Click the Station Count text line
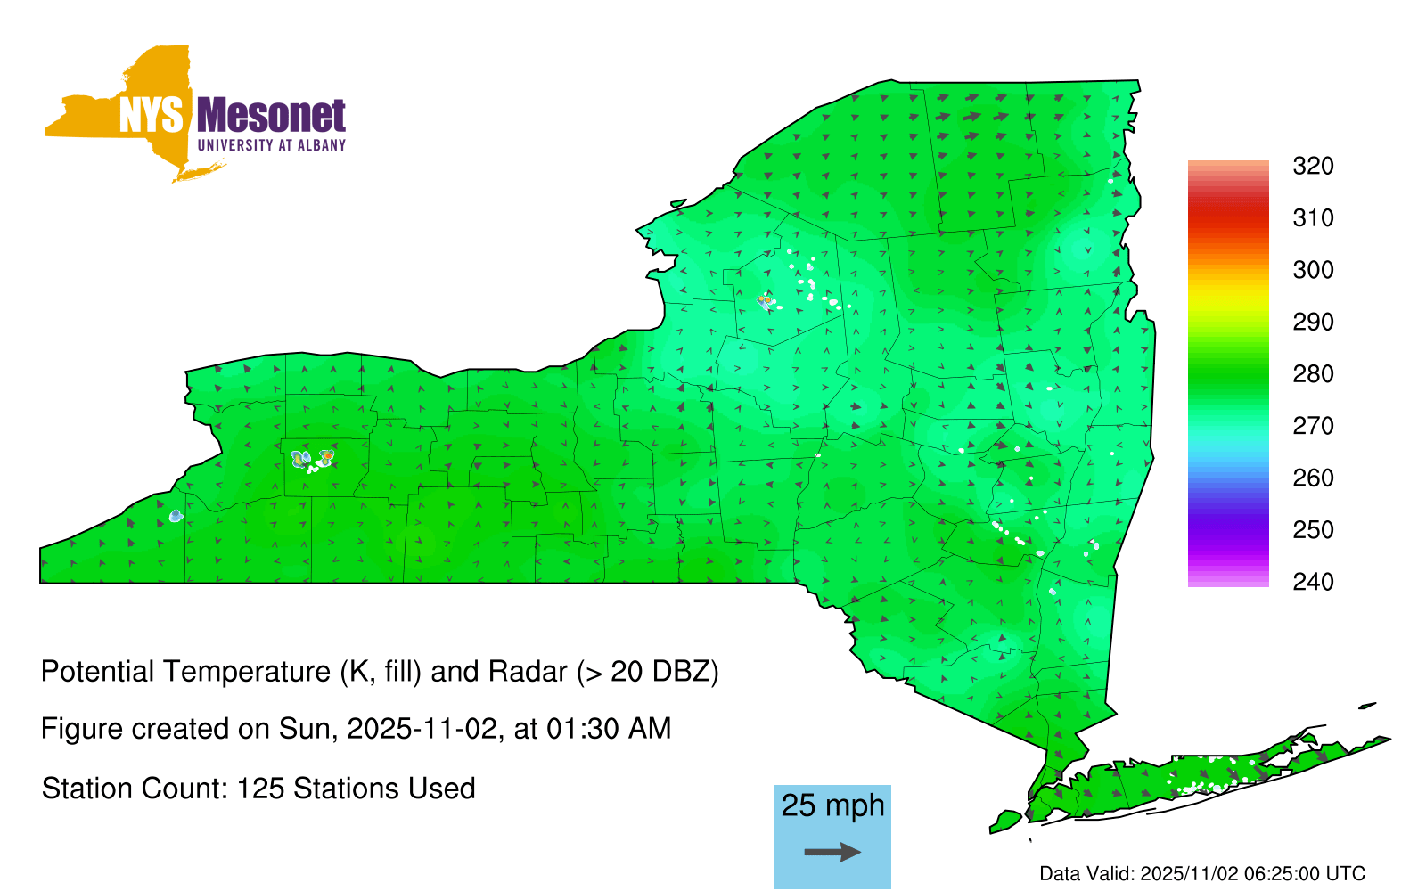The image size is (1426, 891). tap(258, 789)
